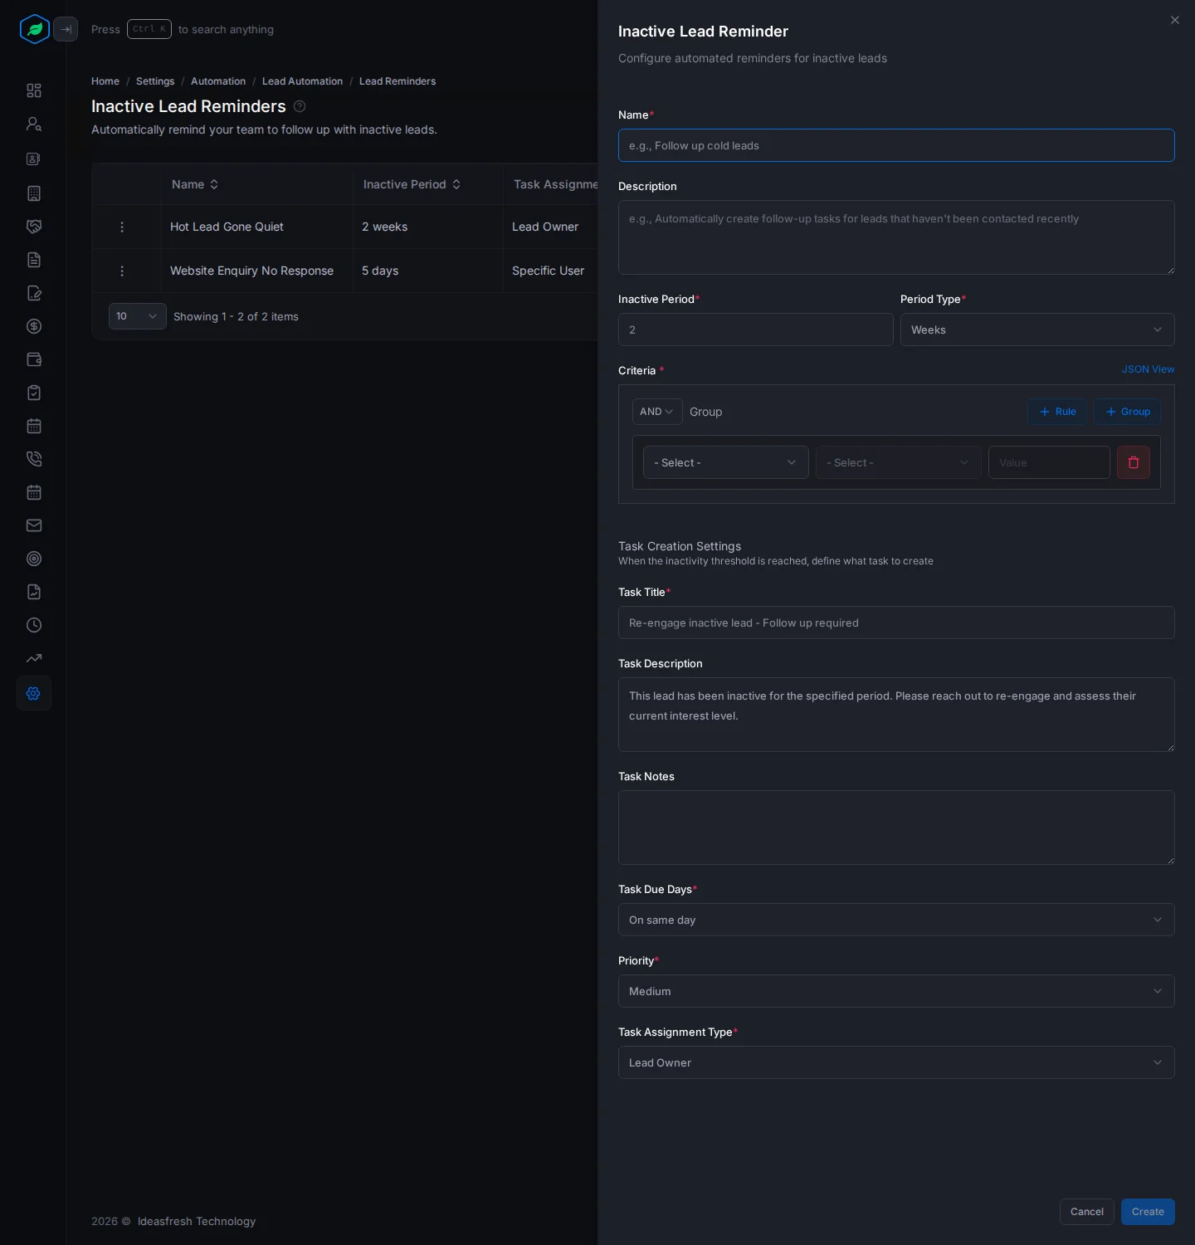Click the chart report file sidebar icon
This screenshot has height=1245, width=1195.
(34, 592)
